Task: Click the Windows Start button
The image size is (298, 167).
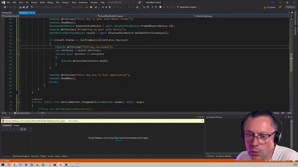Action: coord(3,165)
